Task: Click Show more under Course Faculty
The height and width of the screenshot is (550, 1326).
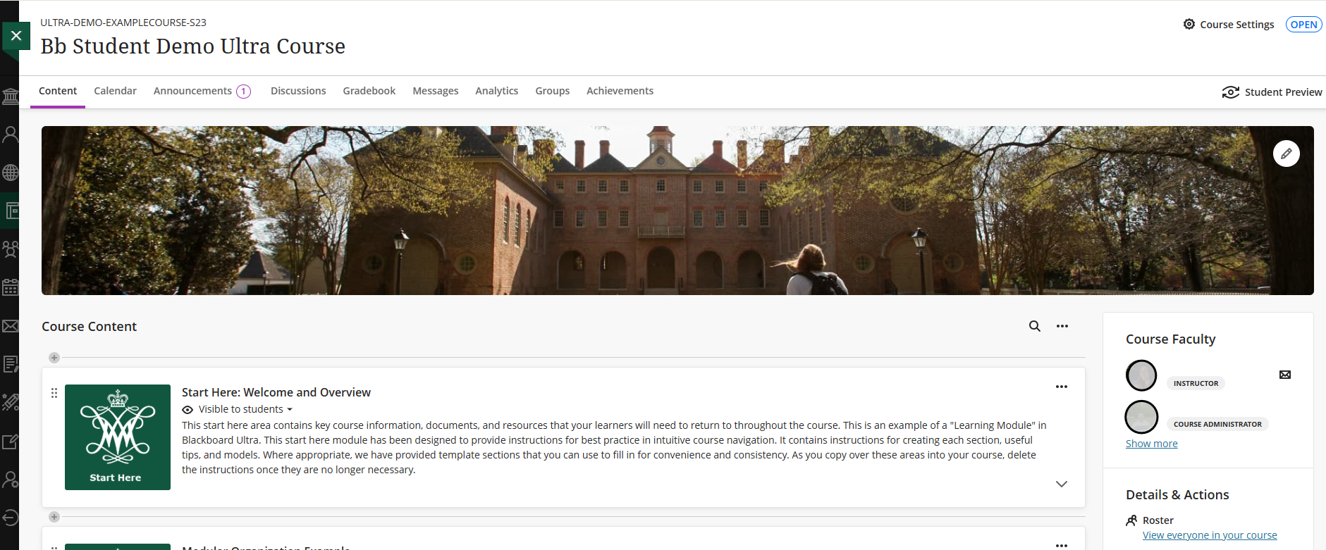Action: [1152, 444]
